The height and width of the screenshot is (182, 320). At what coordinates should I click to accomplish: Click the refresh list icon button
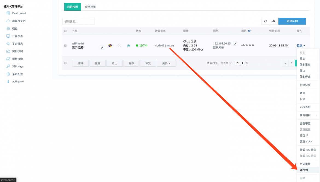tap(265, 21)
